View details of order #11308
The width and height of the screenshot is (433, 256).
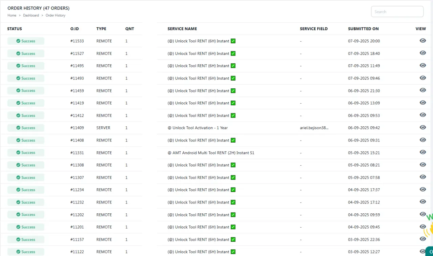(423, 165)
